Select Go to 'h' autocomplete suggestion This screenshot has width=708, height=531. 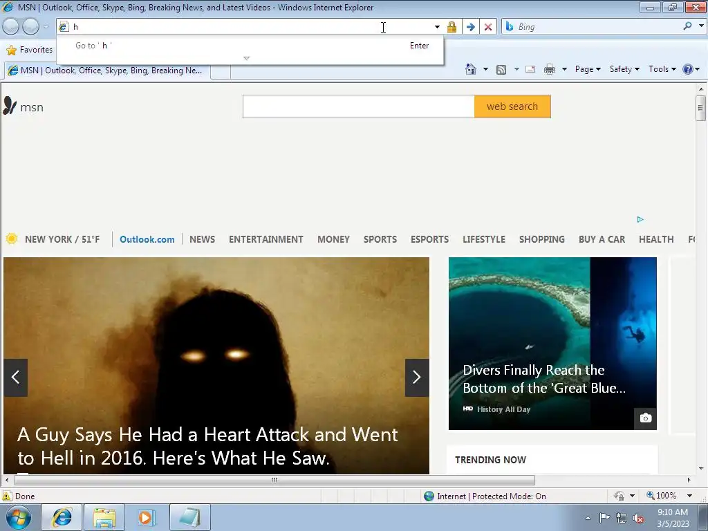[x=250, y=46]
